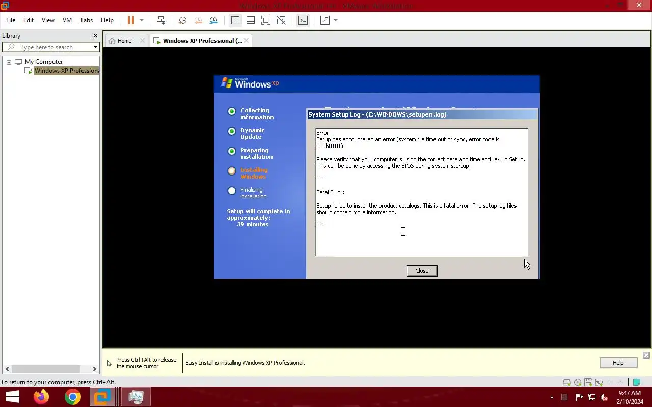Toggle the console view icon
This screenshot has width=652, height=407.
point(303,20)
